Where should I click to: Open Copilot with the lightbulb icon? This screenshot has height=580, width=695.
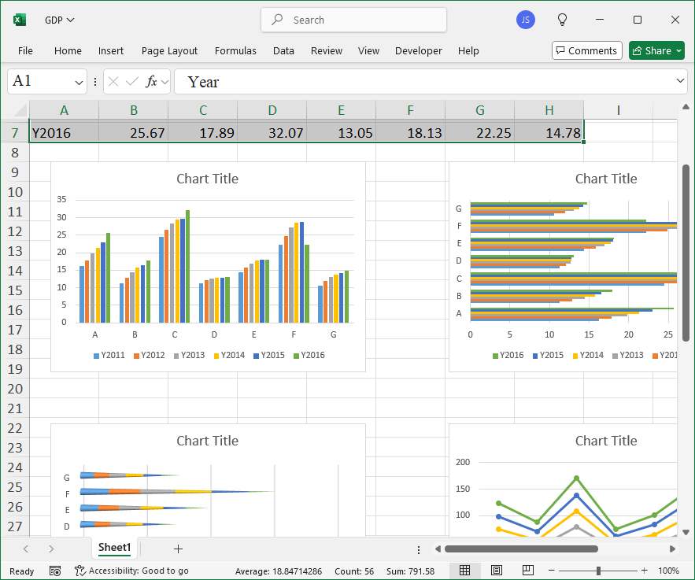[x=562, y=20]
